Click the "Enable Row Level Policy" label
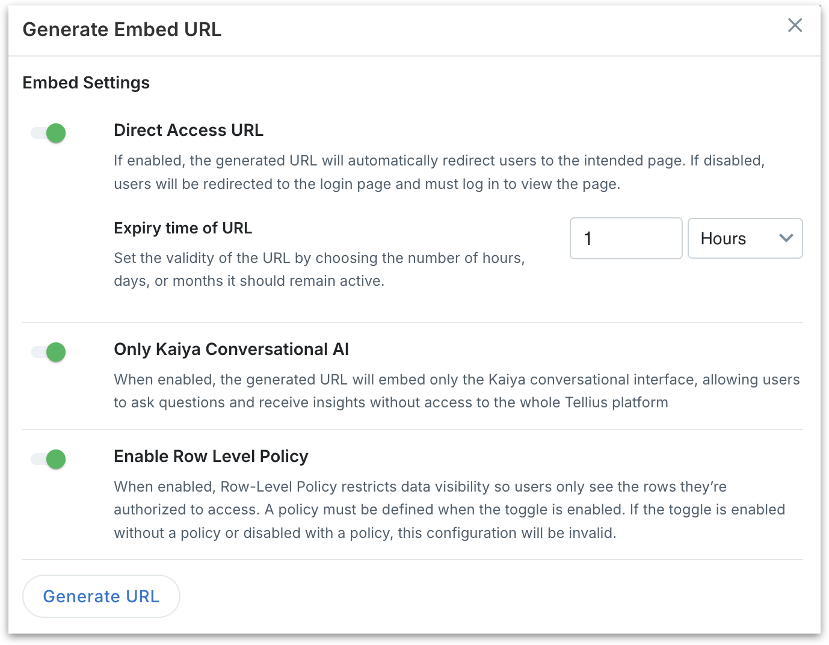829x645 pixels. (211, 456)
